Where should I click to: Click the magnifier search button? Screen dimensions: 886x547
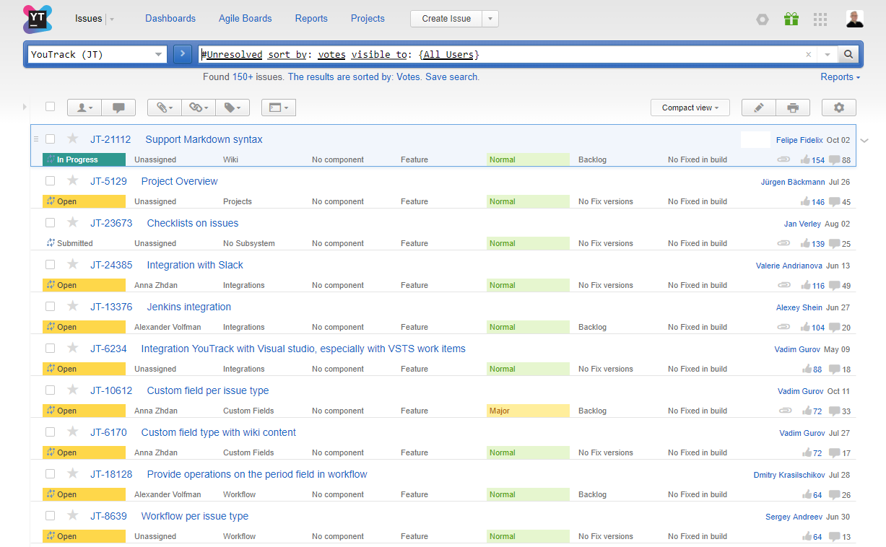[x=848, y=54]
